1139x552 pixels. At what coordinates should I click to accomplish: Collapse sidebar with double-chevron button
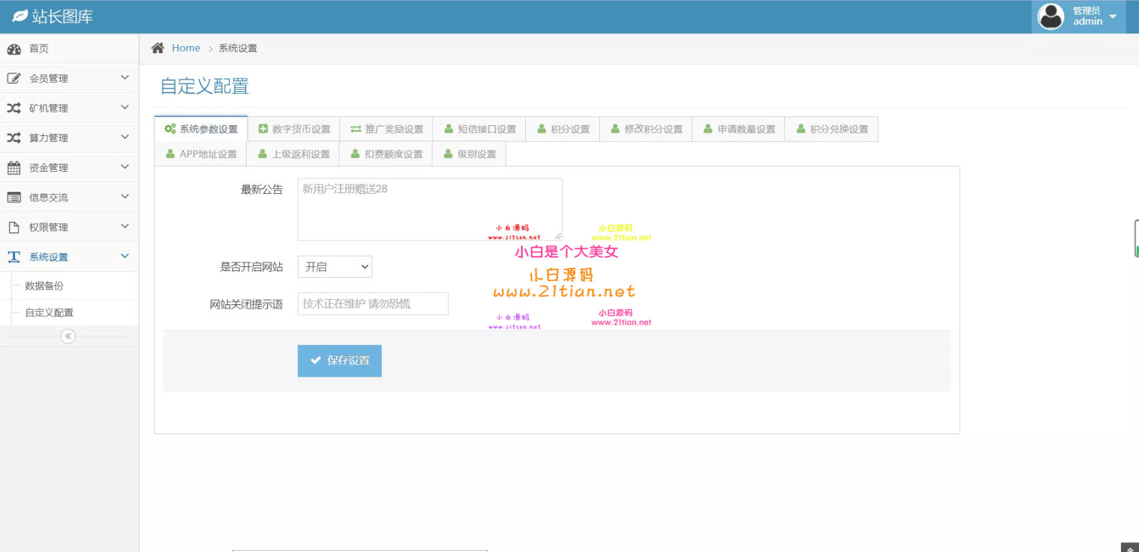click(68, 336)
